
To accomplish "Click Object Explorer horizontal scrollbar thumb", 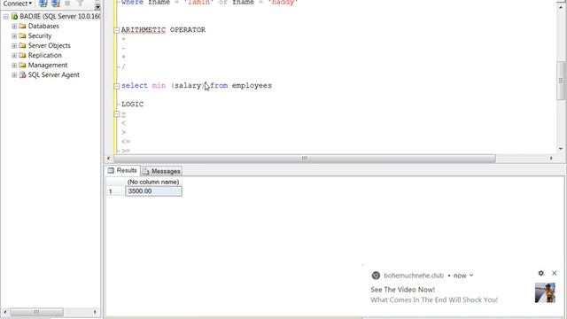I will click(x=37, y=312).
